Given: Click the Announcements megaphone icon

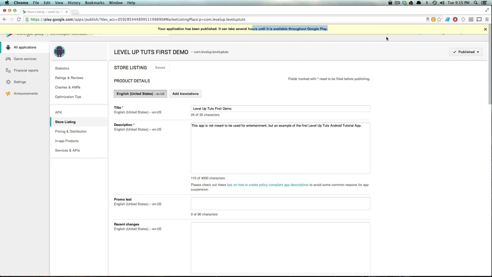Looking at the screenshot, I should (x=8, y=93).
